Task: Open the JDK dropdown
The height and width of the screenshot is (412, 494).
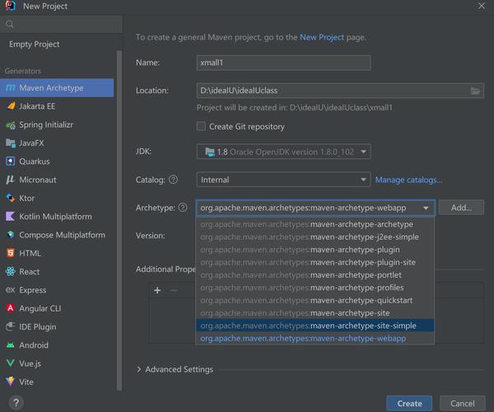Action: click(x=283, y=152)
